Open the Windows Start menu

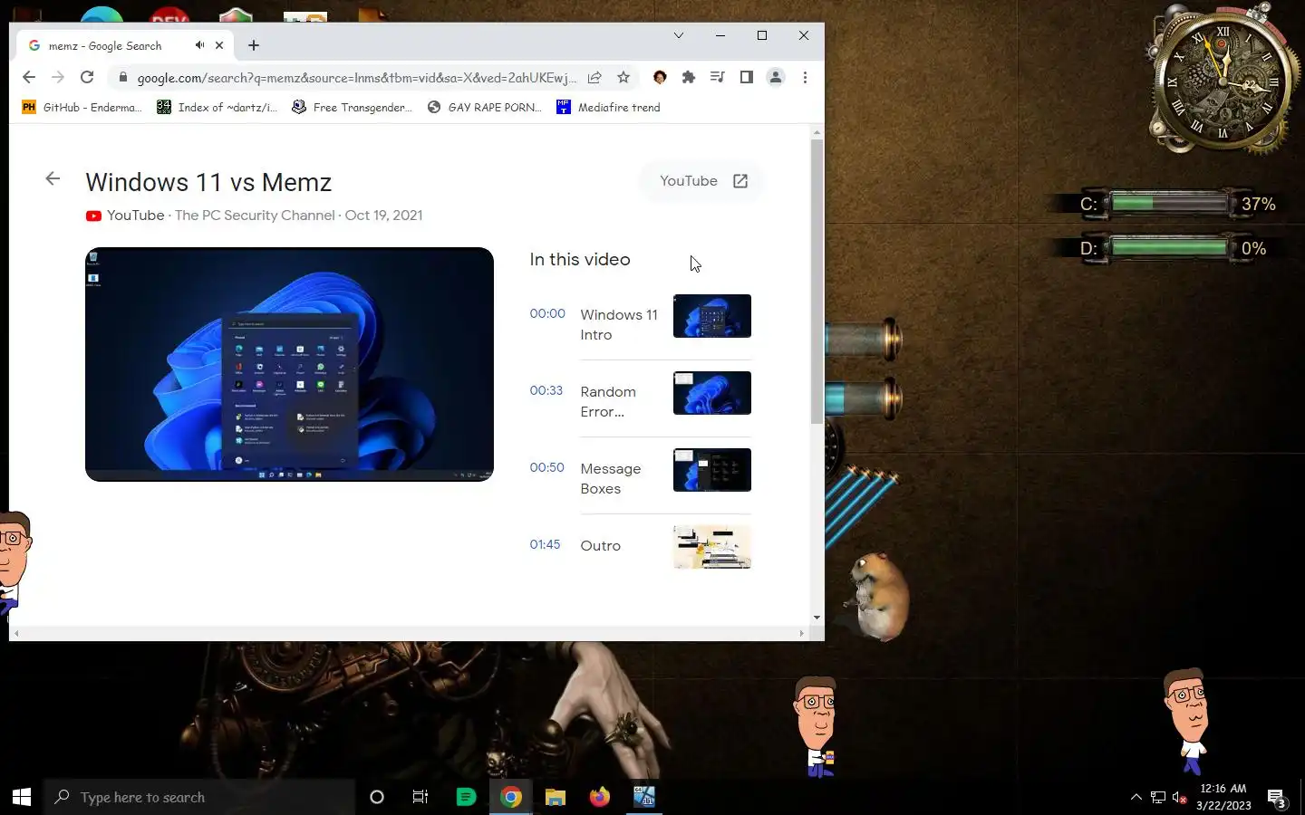tap(22, 797)
